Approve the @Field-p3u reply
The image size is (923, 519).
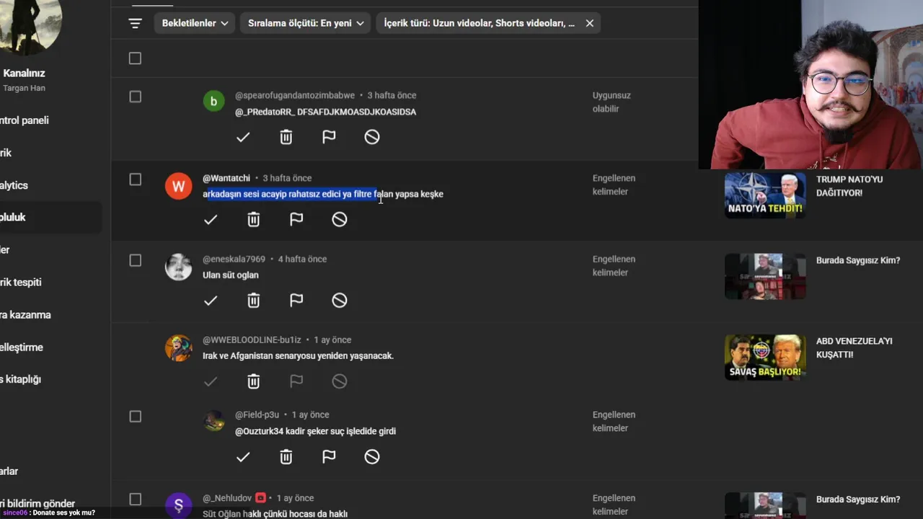coord(243,456)
